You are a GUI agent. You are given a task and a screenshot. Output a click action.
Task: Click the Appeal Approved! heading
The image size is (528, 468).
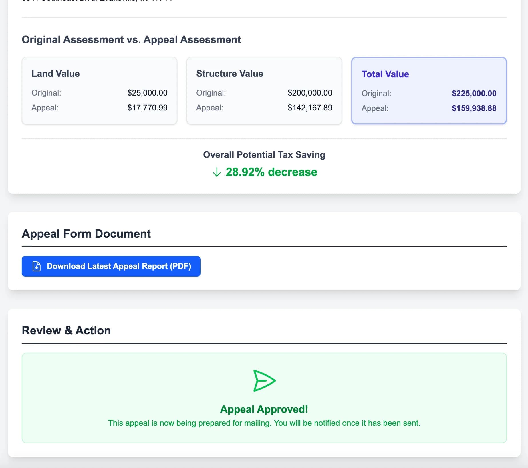(x=264, y=409)
